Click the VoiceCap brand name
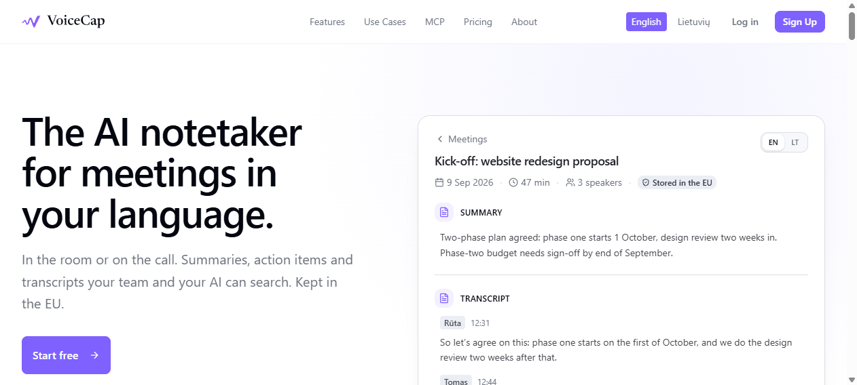The height and width of the screenshot is (385, 857). pyautogui.click(x=76, y=21)
